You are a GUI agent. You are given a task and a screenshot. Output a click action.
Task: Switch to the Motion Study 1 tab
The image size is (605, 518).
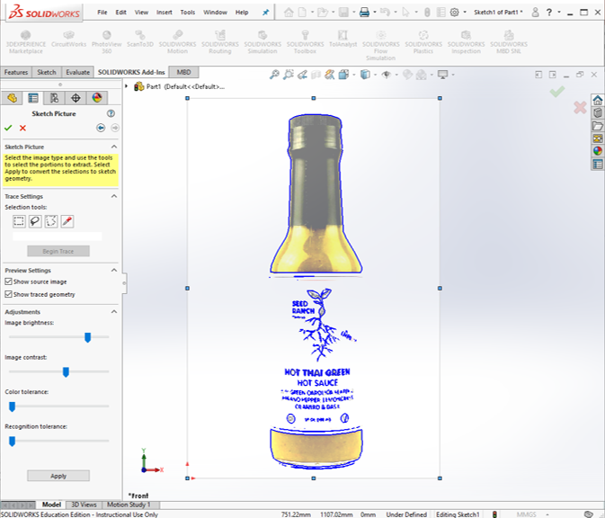[129, 505]
